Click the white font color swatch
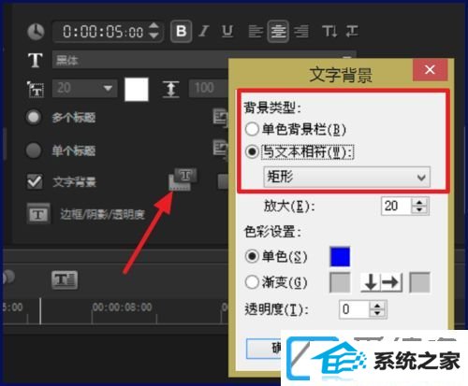 click(x=137, y=90)
